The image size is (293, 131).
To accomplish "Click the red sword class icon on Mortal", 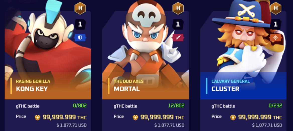I will (178, 38).
